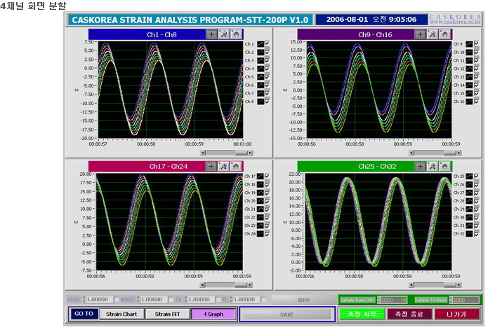488x332 pixels.
Task: Select crosshair cursor tool on Ch17 - Ch24 graph
Action: coord(211,167)
